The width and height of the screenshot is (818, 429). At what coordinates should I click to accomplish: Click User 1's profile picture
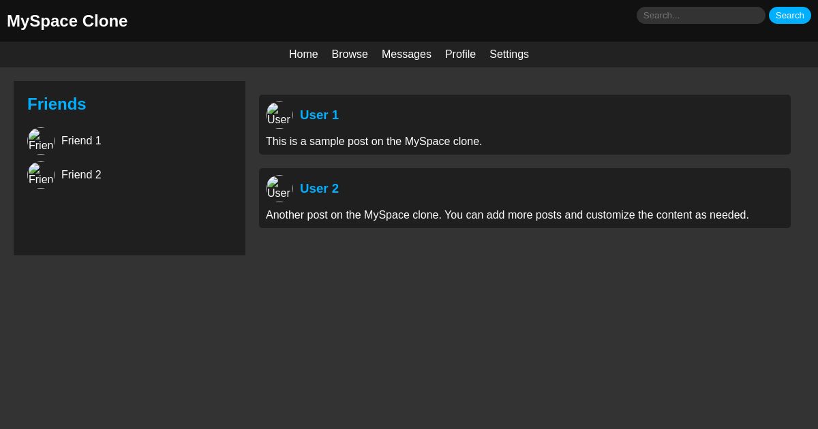click(x=279, y=114)
